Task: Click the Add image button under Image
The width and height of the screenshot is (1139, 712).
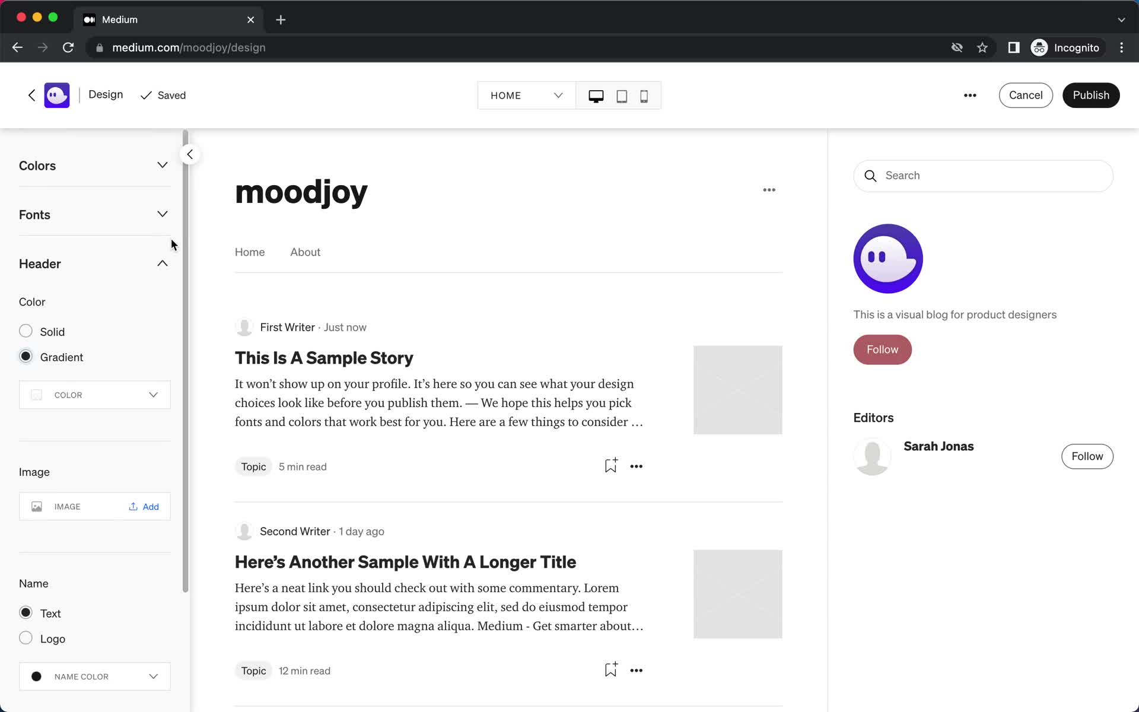Action: pyautogui.click(x=144, y=506)
